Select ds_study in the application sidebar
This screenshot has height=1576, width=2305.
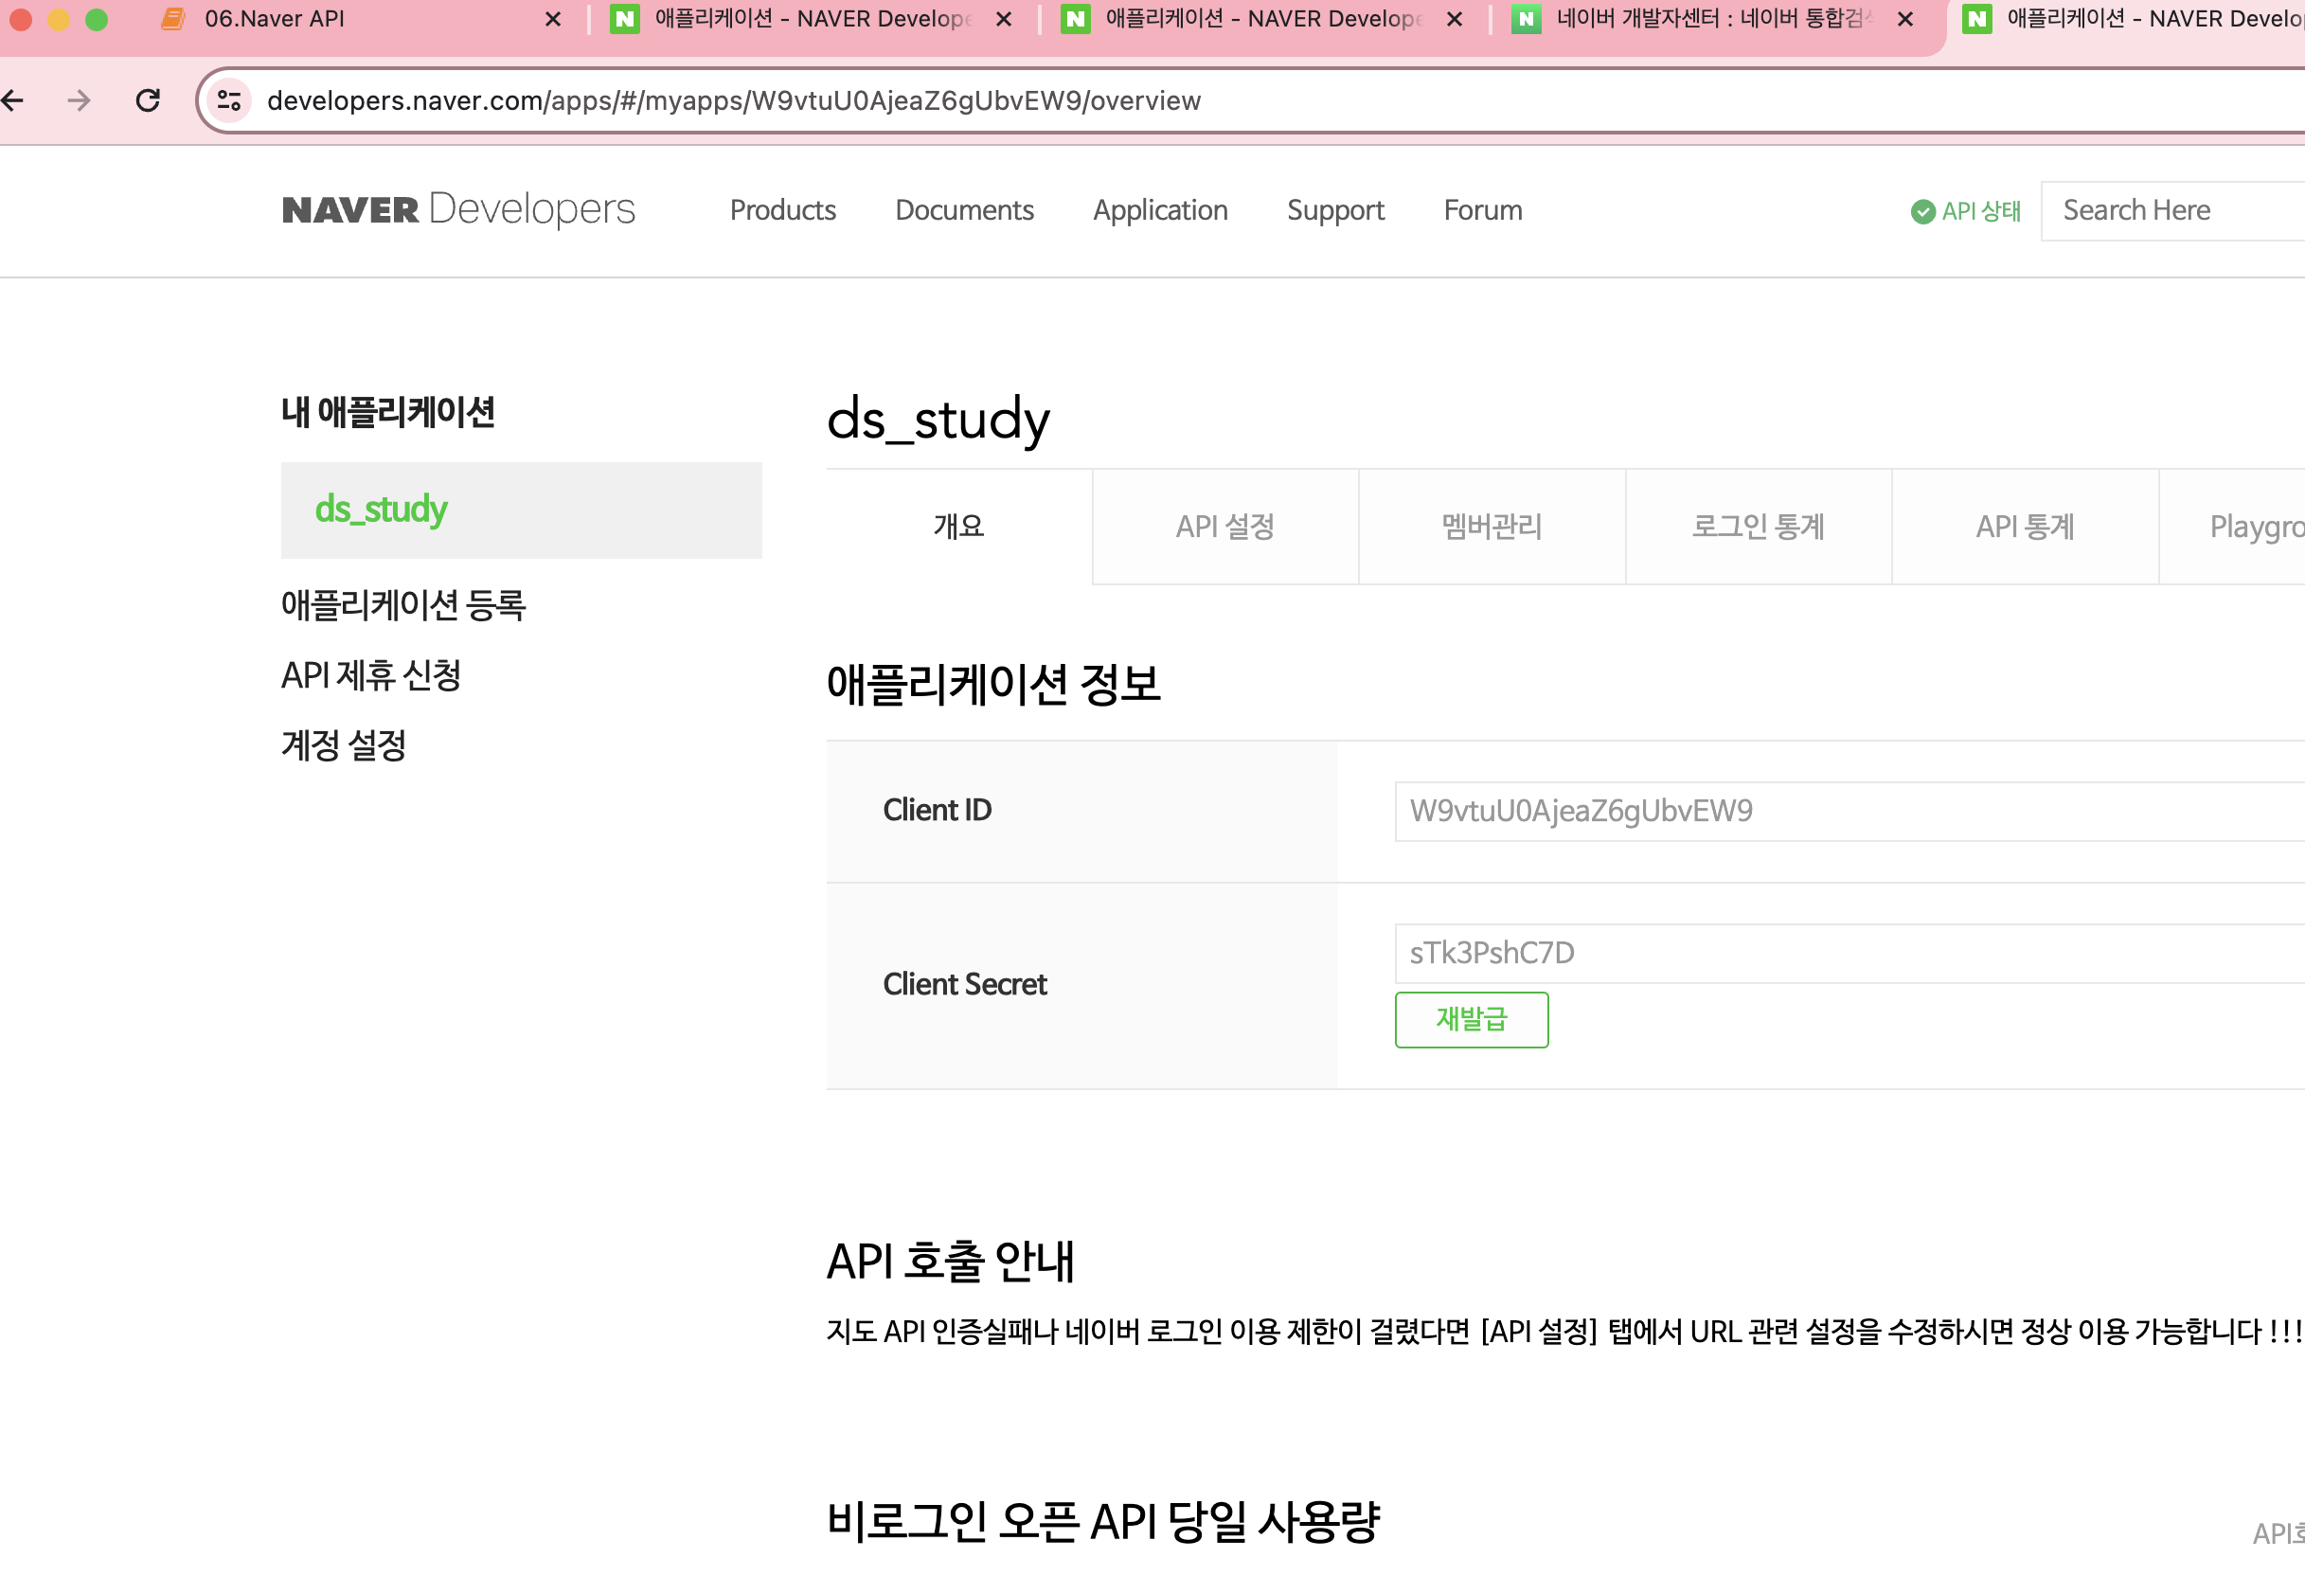click(381, 510)
